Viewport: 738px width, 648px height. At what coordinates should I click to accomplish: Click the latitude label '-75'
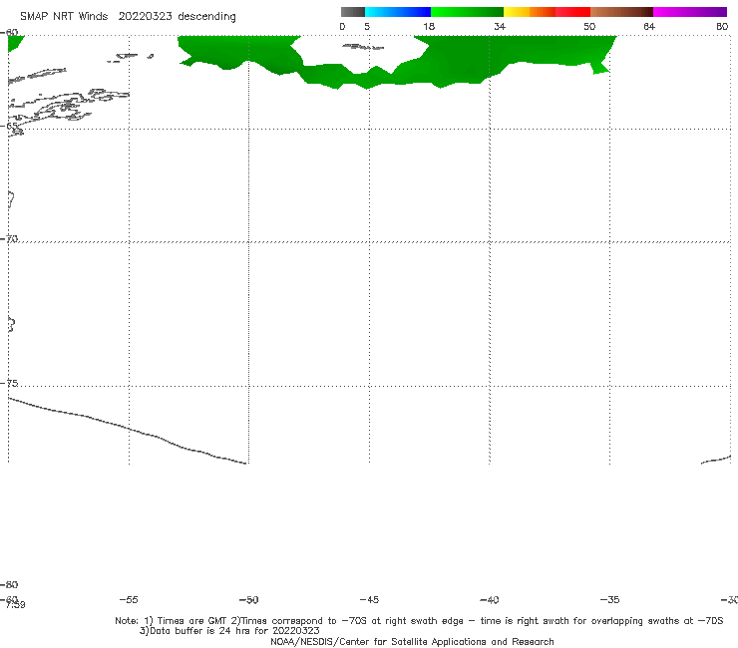point(9,383)
